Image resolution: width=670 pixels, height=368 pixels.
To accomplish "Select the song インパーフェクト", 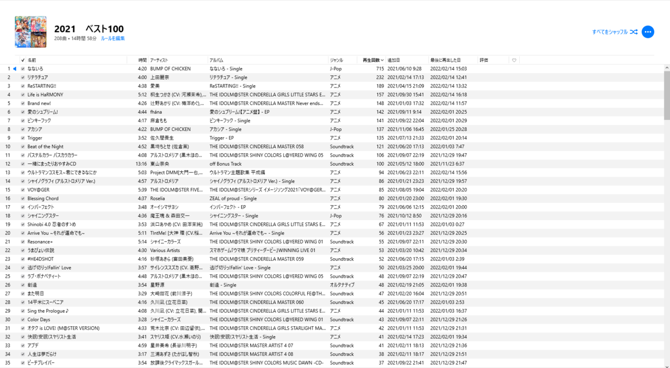I will tap(41, 207).
